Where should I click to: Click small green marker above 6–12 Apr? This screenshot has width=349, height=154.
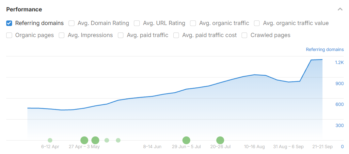click(x=50, y=140)
